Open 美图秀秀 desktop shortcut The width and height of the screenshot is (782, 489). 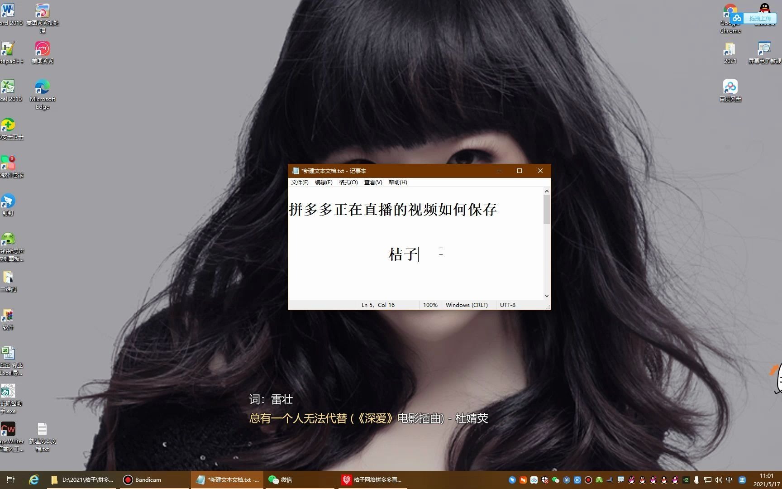43,53
